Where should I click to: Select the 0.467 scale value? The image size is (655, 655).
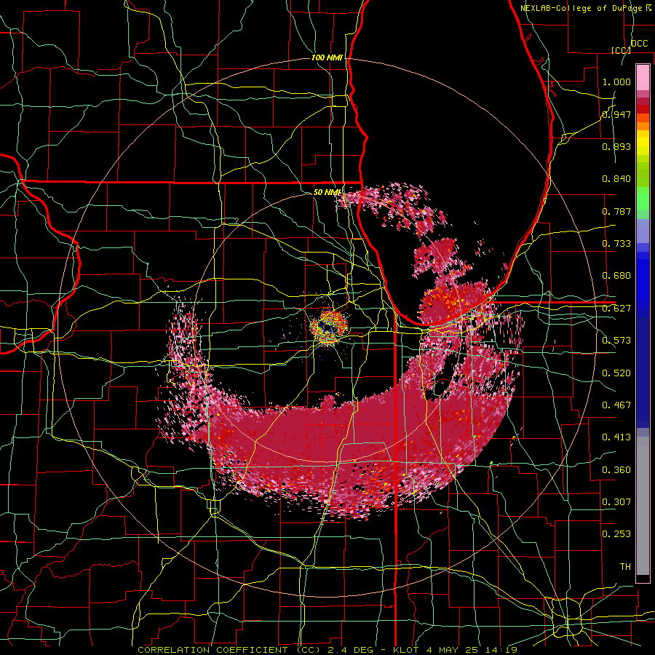click(x=616, y=405)
